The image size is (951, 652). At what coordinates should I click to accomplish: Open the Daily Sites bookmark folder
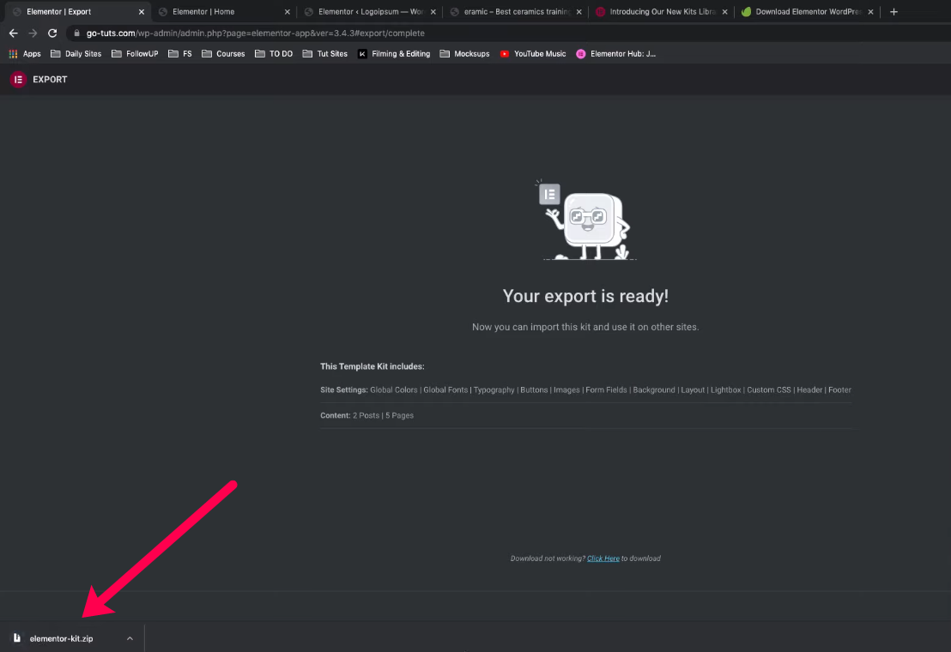76,54
